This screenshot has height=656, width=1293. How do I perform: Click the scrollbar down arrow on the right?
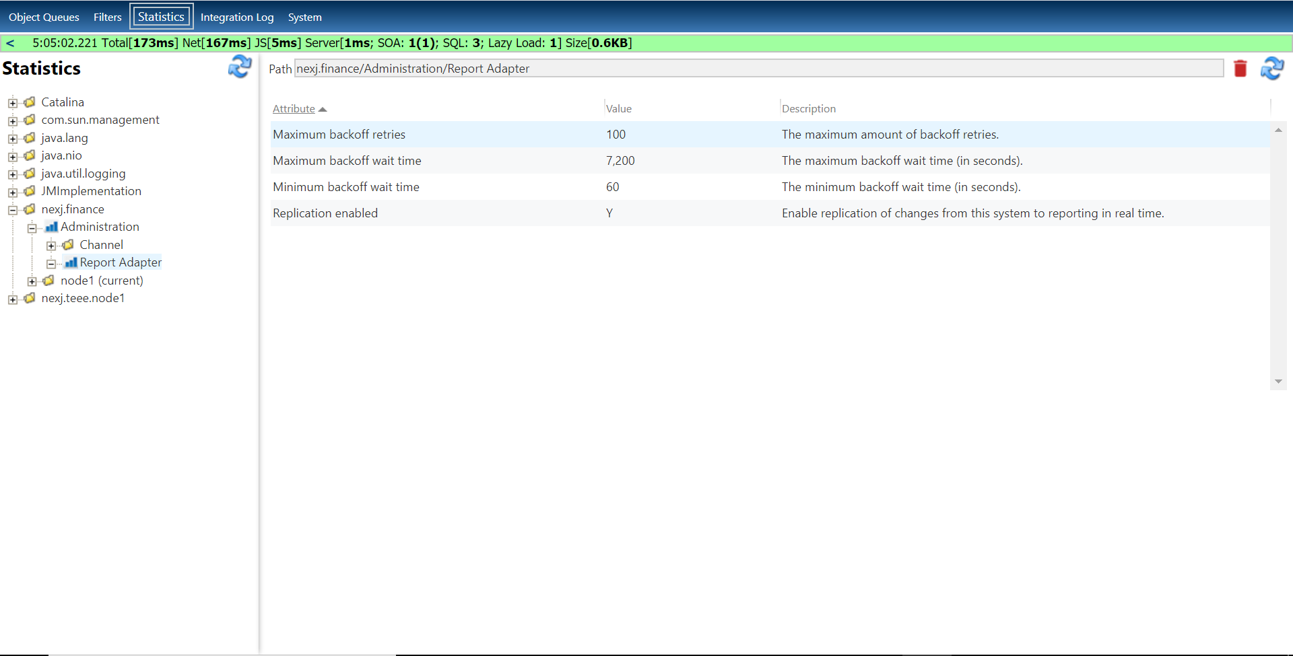click(1278, 381)
